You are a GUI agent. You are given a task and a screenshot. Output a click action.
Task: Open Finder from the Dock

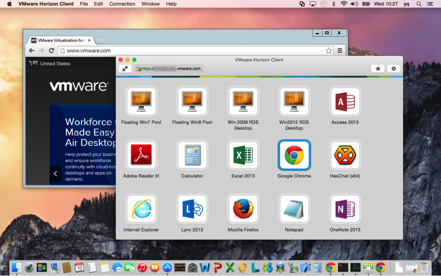[17, 267]
